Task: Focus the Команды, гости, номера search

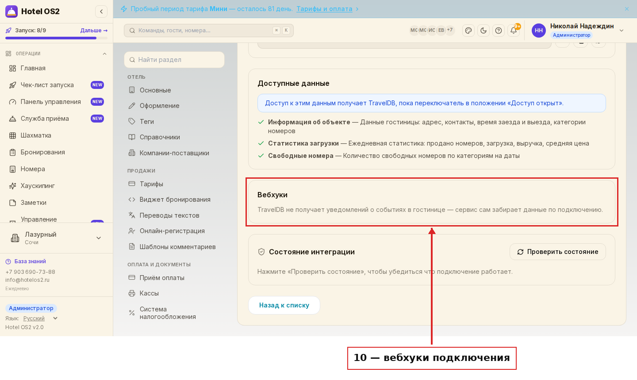Action: coord(209,31)
